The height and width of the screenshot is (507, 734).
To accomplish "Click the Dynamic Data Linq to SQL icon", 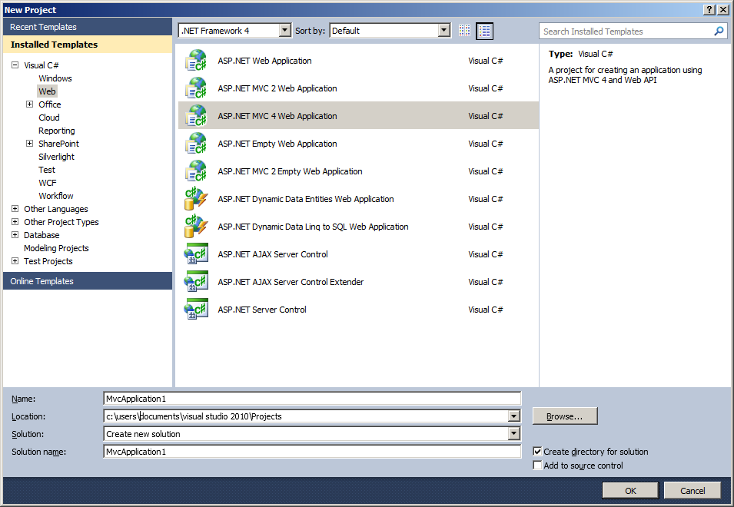I will 196,227.
